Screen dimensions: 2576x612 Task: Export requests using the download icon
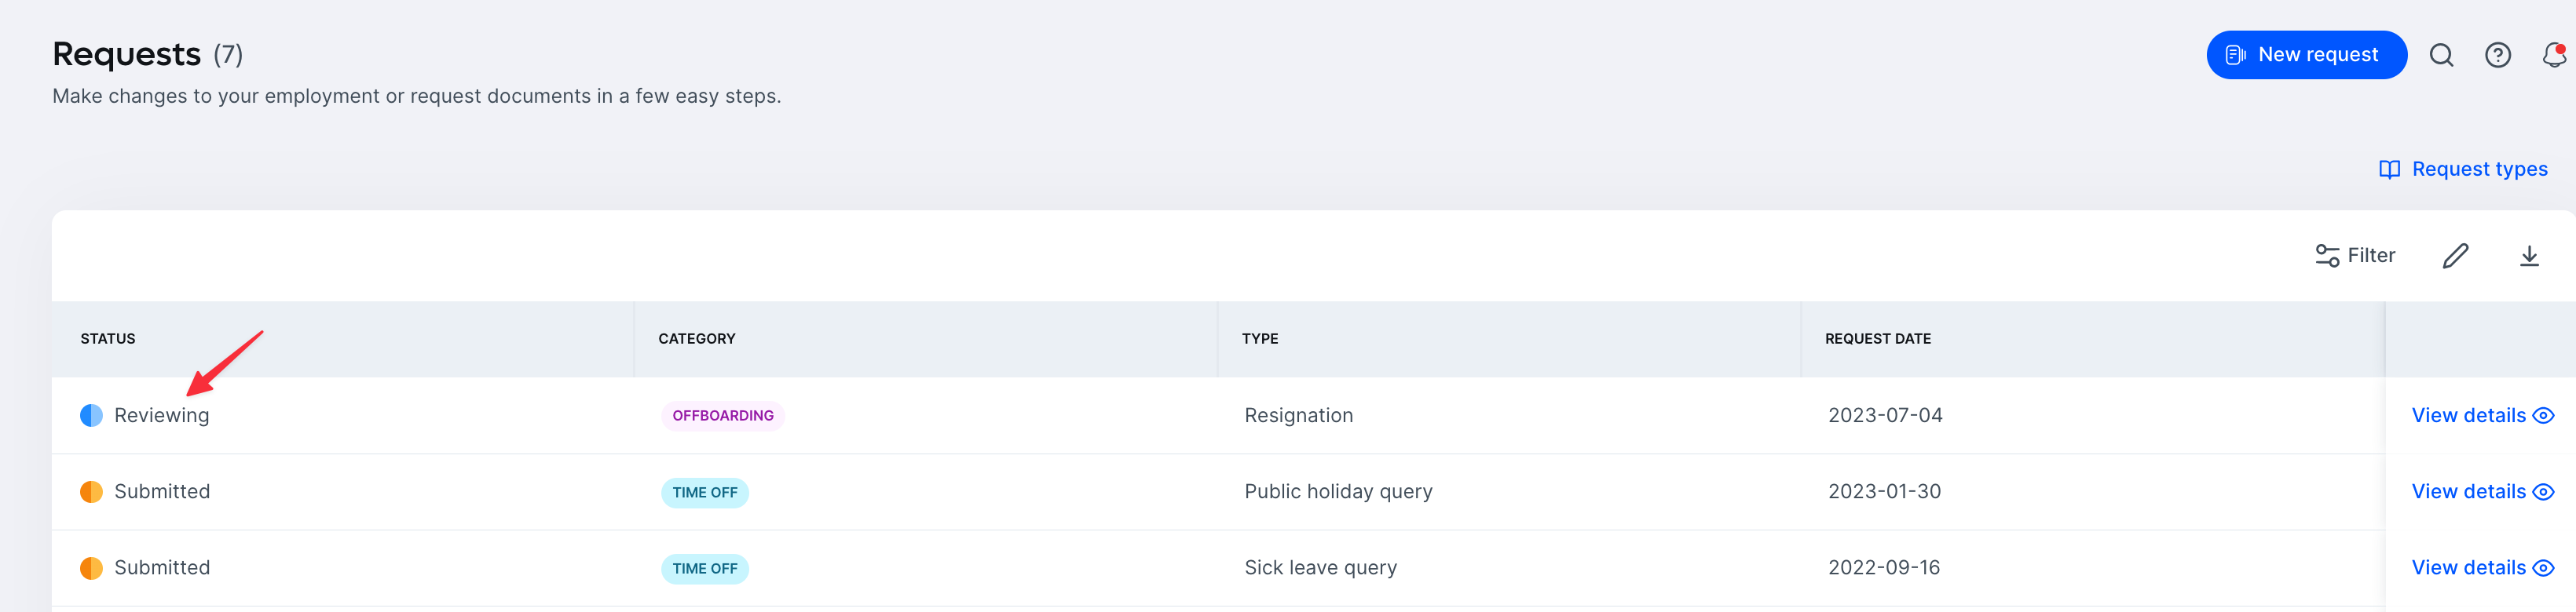tap(2530, 257)
